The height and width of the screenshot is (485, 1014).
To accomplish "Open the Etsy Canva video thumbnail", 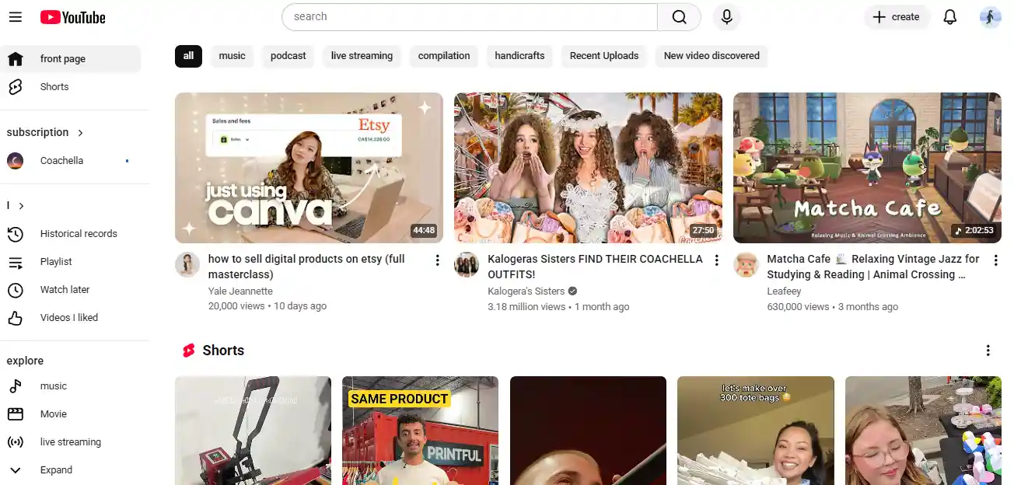I will (309, 168).
